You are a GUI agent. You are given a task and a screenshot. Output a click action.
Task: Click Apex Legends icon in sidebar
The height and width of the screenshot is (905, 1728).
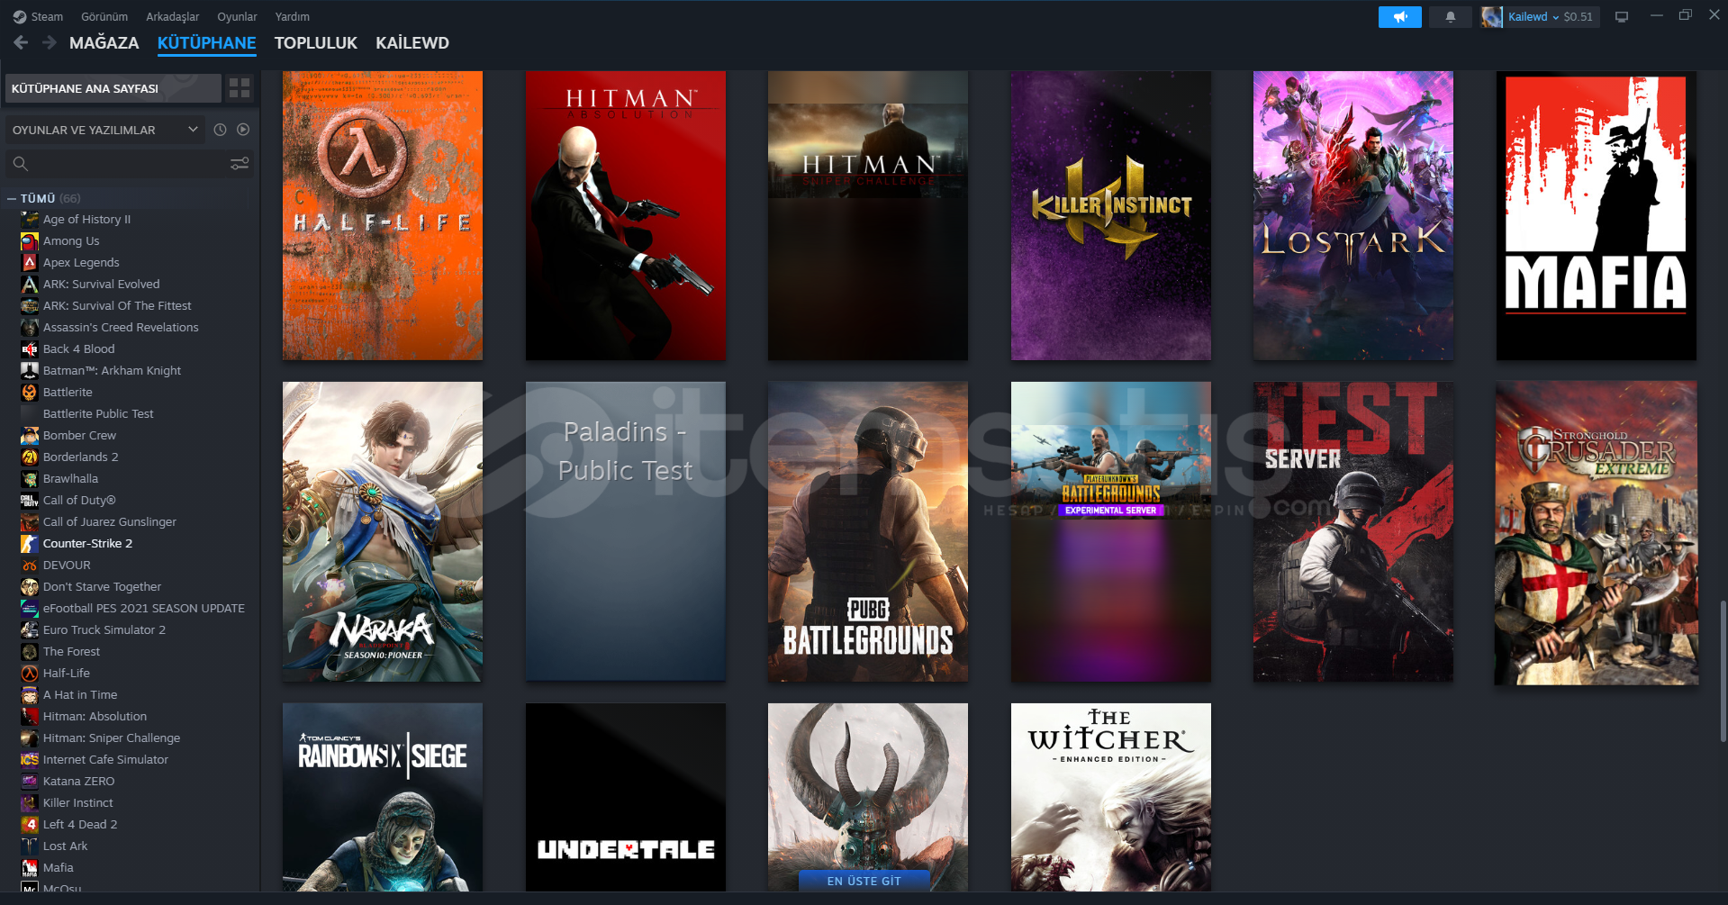point(30,263)
